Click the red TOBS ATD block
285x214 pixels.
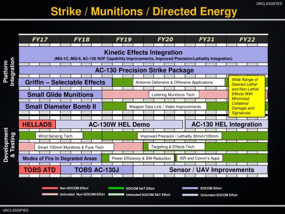(40, 169)
